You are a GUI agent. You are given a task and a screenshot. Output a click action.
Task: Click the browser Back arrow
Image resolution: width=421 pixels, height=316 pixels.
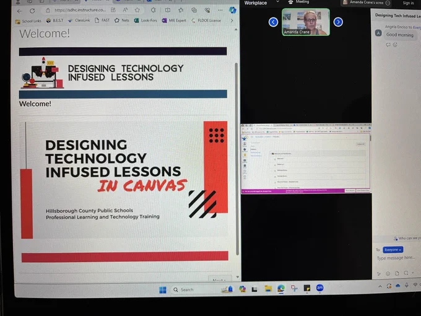(19, 11)
